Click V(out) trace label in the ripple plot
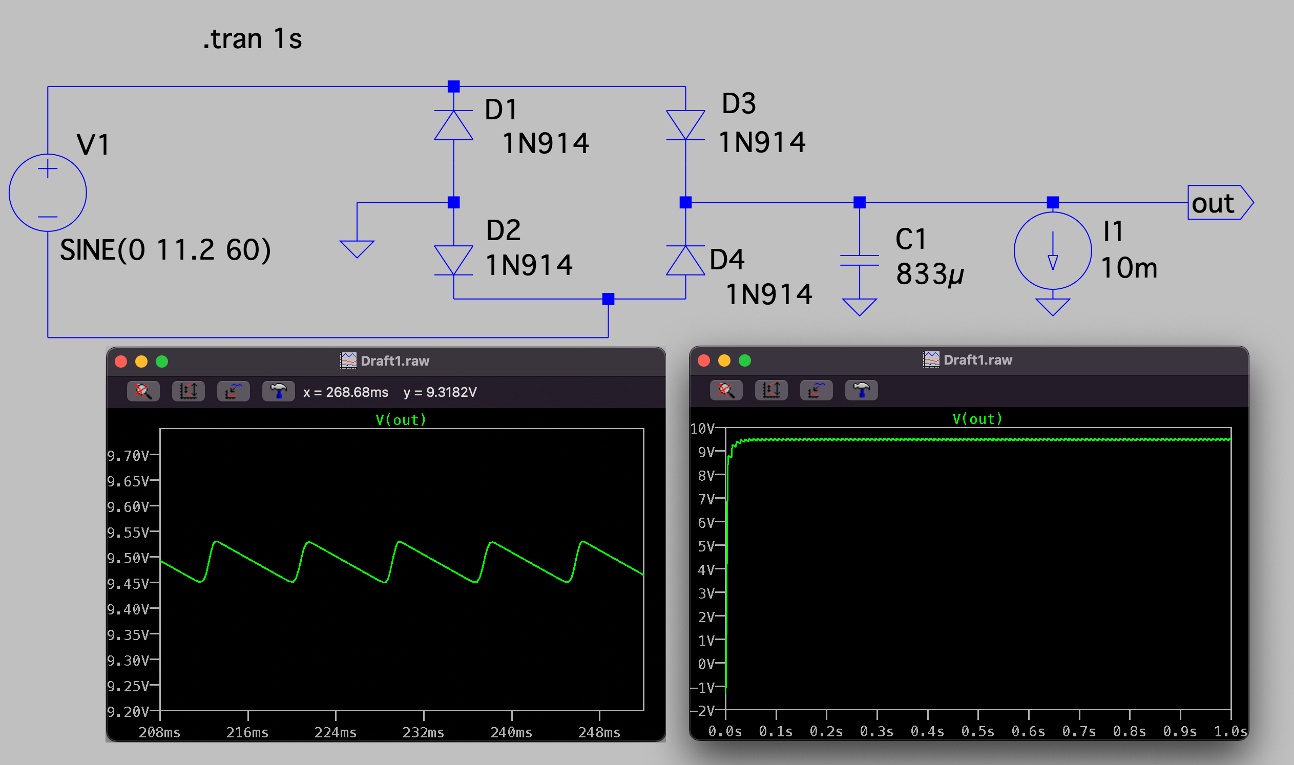 click(x=401, y=420)
